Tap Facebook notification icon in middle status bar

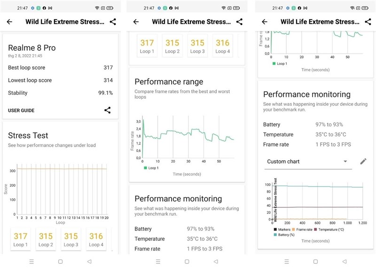171,8
